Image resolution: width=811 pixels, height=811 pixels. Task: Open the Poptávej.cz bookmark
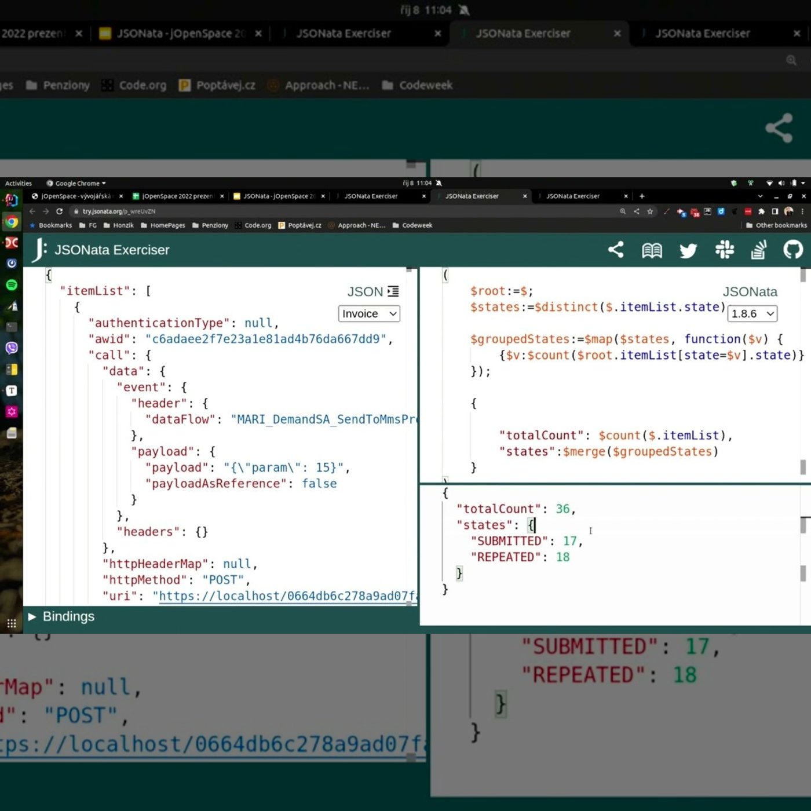(x=299, y=225)
